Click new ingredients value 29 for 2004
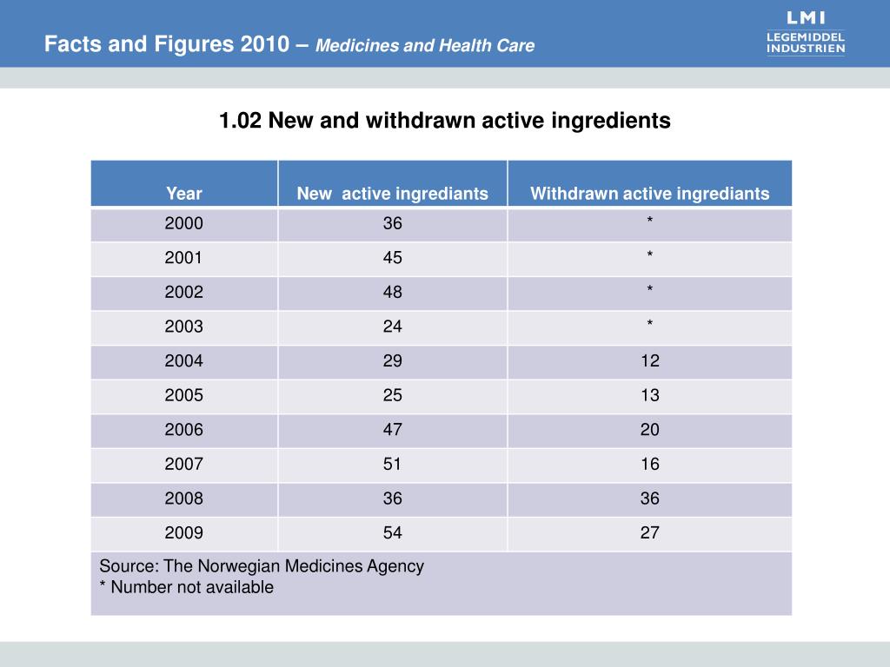 tap(392, 360)
